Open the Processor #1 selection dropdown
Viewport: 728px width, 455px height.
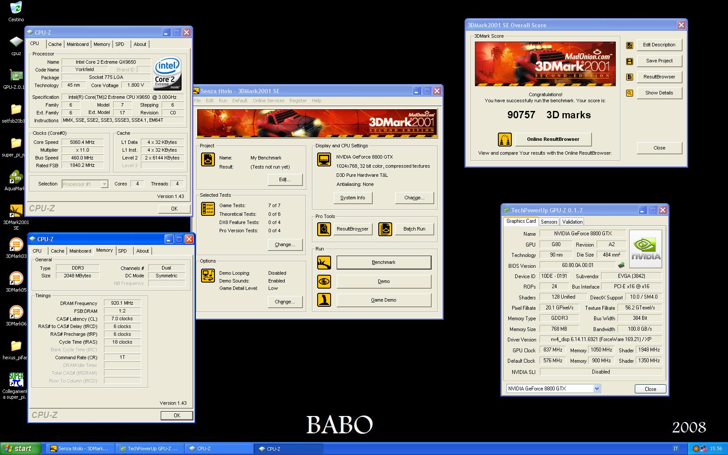[104, 184]
